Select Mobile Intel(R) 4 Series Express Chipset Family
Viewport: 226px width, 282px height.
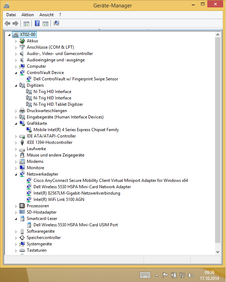pos(76,130)
